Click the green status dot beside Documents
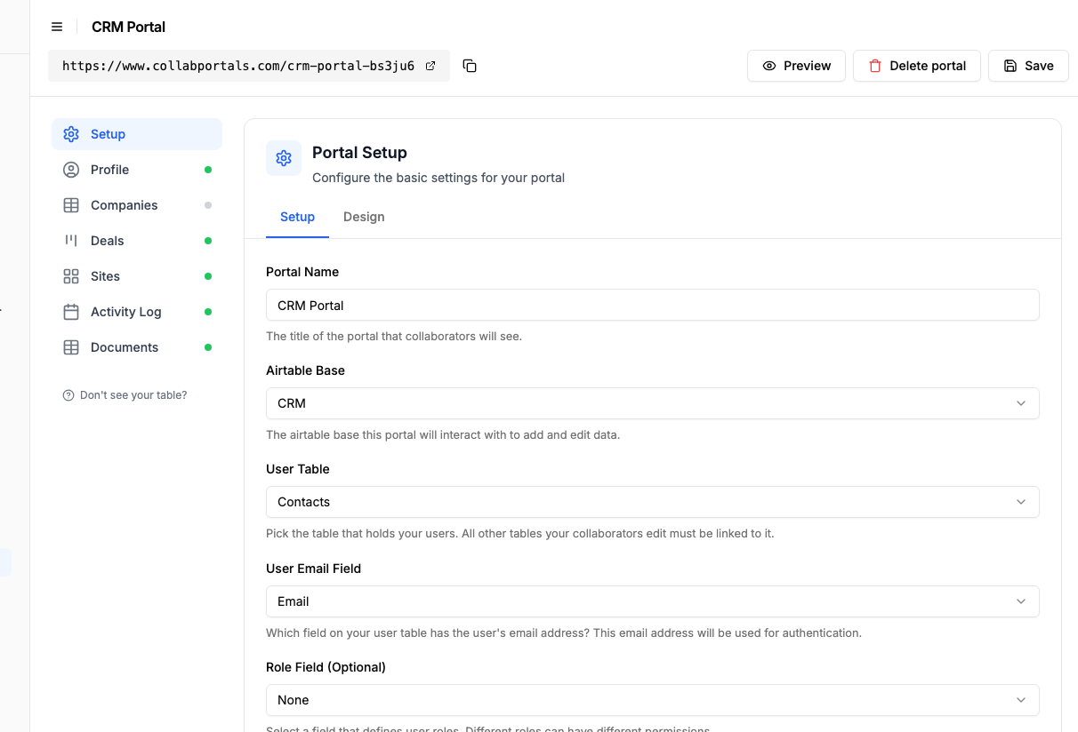Screen dimensions: 1078x732 [x=208, y=347]
